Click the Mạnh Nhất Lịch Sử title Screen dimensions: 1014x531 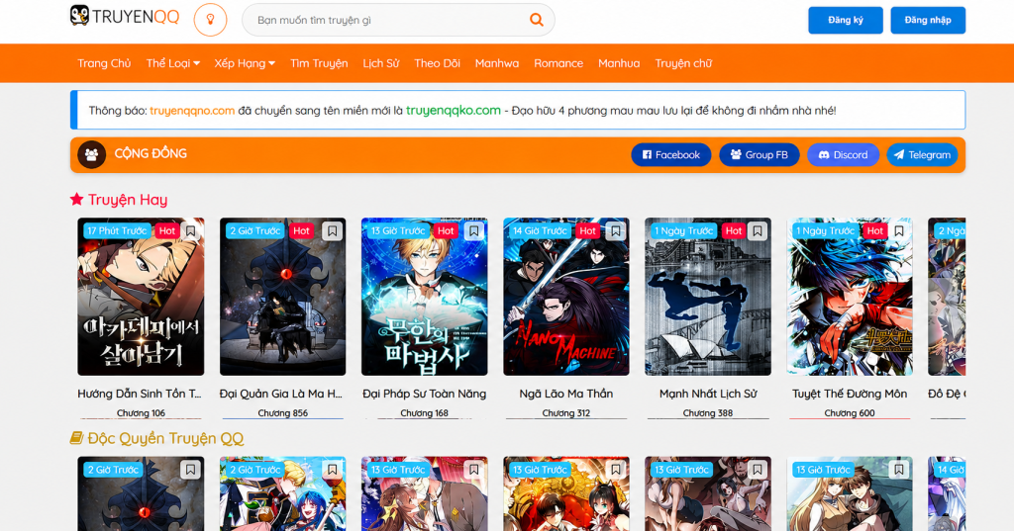(707, 394)
